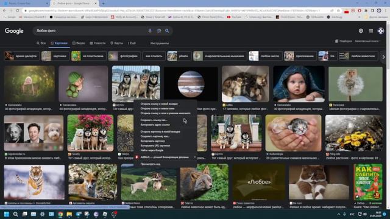Open the «Любое» text image thumbnail
The image size is (390, 219).
[258, 182]
